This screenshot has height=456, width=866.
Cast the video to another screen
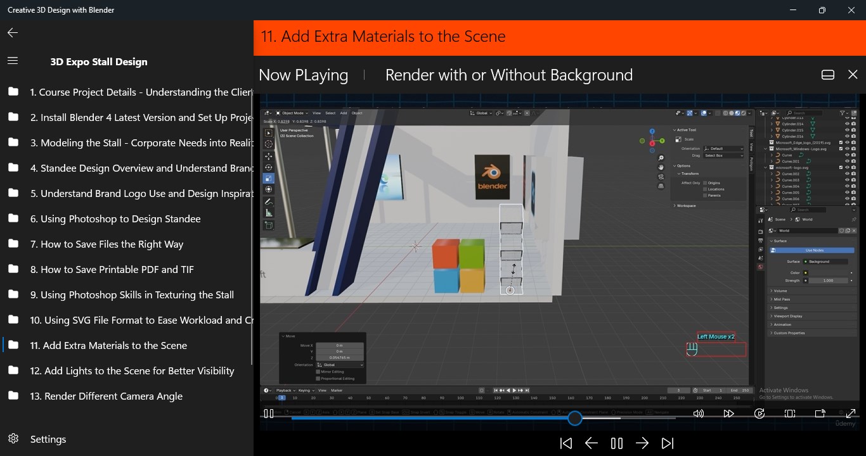coord(820,413)
